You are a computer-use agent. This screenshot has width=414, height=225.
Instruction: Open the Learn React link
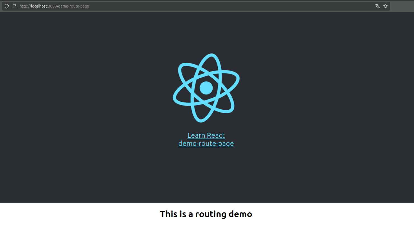[206, 135]
